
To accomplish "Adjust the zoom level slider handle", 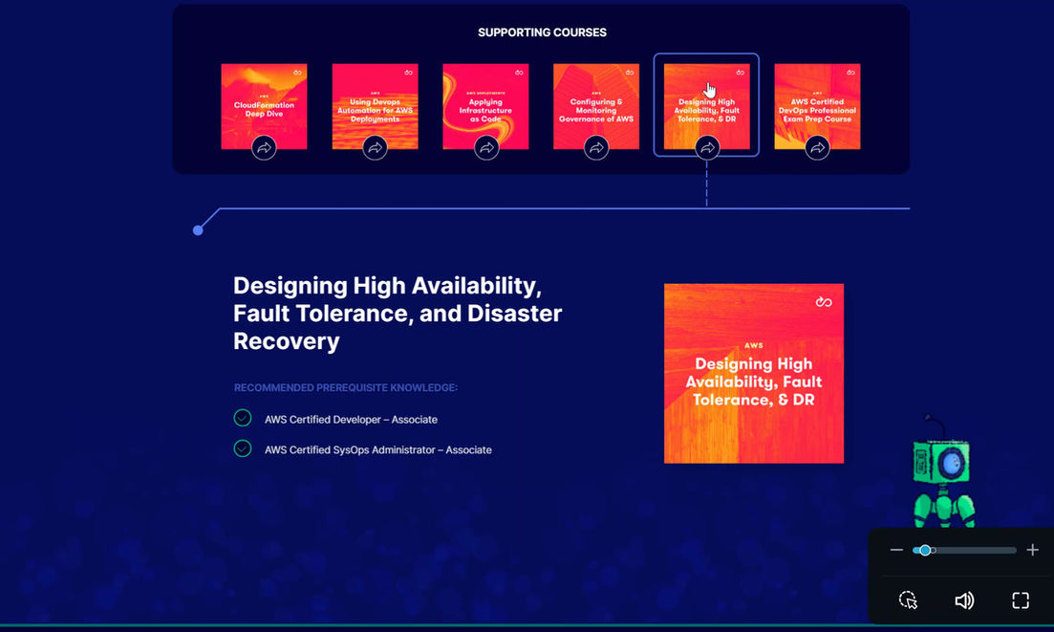I will [926, 550].
